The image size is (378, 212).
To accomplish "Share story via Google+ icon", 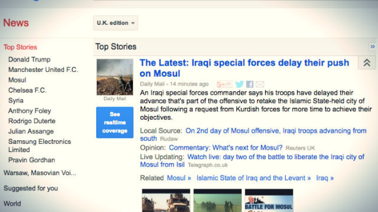I will point(224,84).
